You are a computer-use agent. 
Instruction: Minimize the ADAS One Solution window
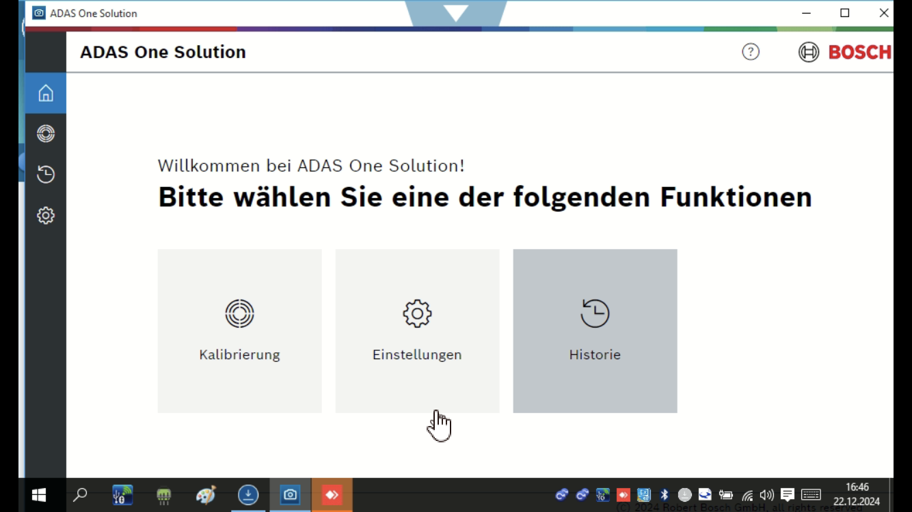807,13
